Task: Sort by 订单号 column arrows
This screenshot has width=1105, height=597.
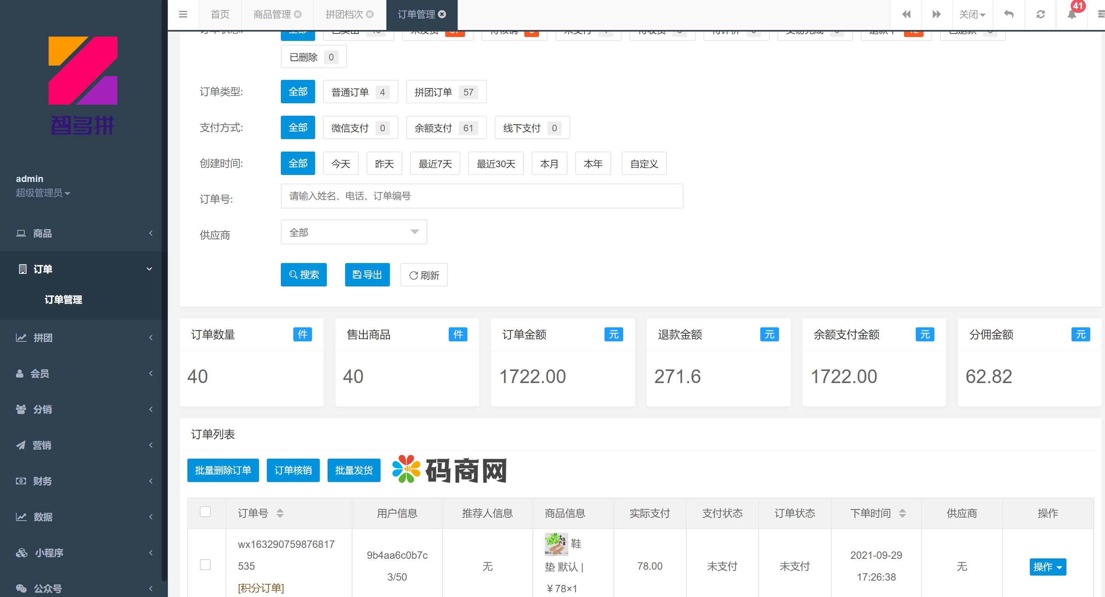Action: point(280,513)
